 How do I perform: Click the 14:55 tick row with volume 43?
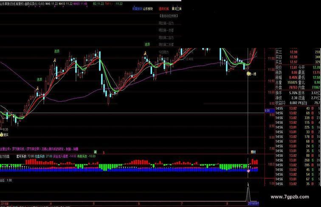click(x=298, y=108)
